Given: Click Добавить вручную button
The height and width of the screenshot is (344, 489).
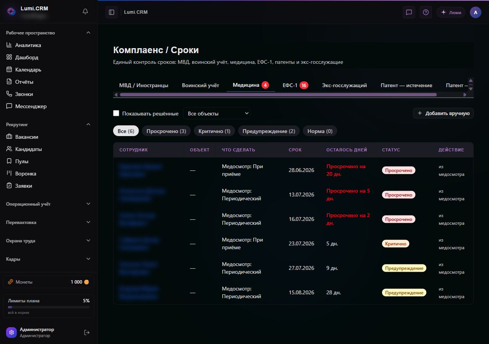Looking at the screenshot, I should pos(444,113).
